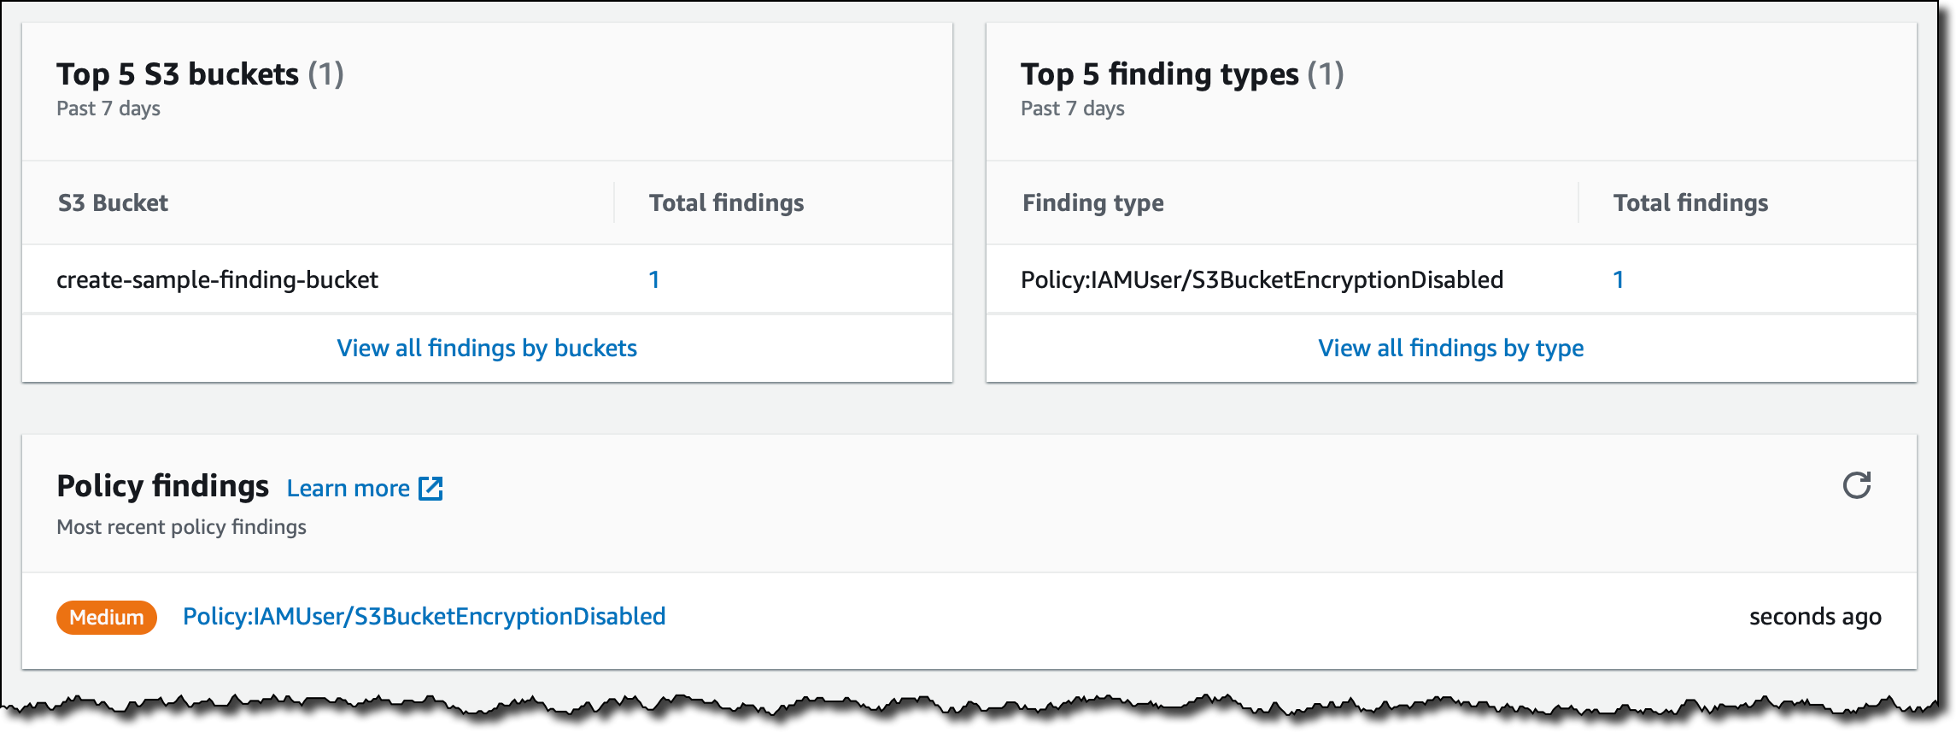Click the orange Medium severity badge
Image resolution: width=1956 pixels, height=733 pixels.
pos(107,617)
